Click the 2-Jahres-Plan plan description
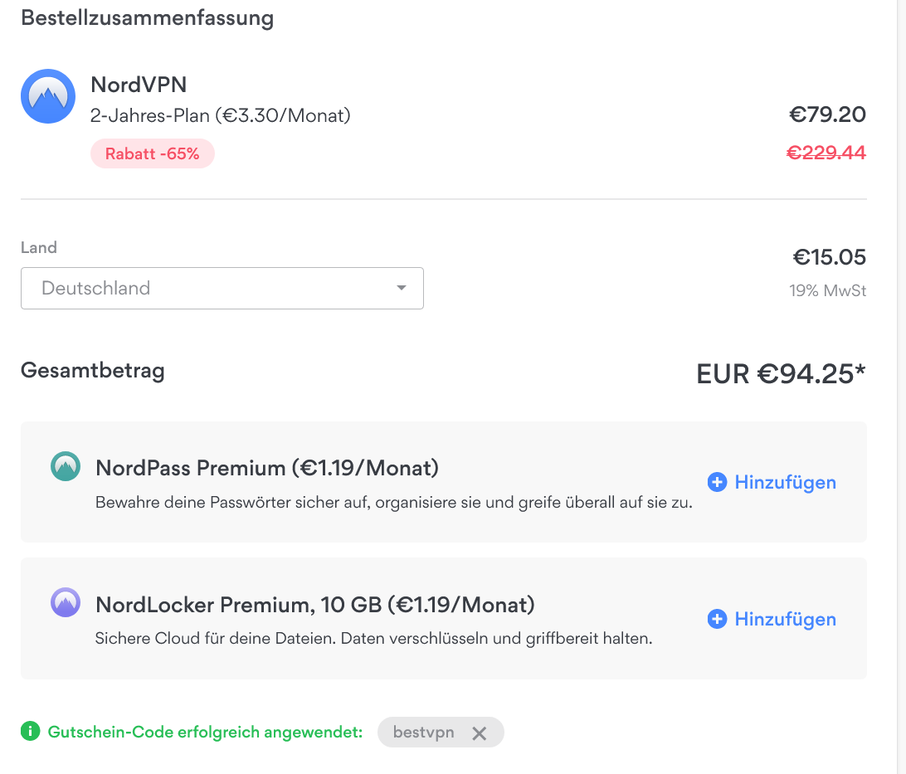This screenshot has height=774, width=906. click(220, 115)
